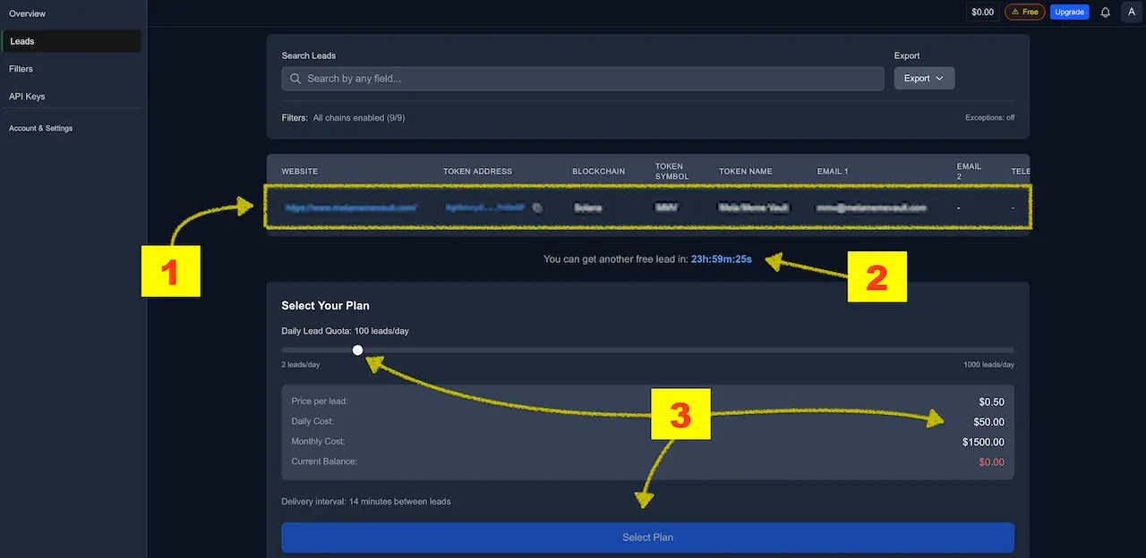Click the Search Leads input field

(x=582, y=79)
